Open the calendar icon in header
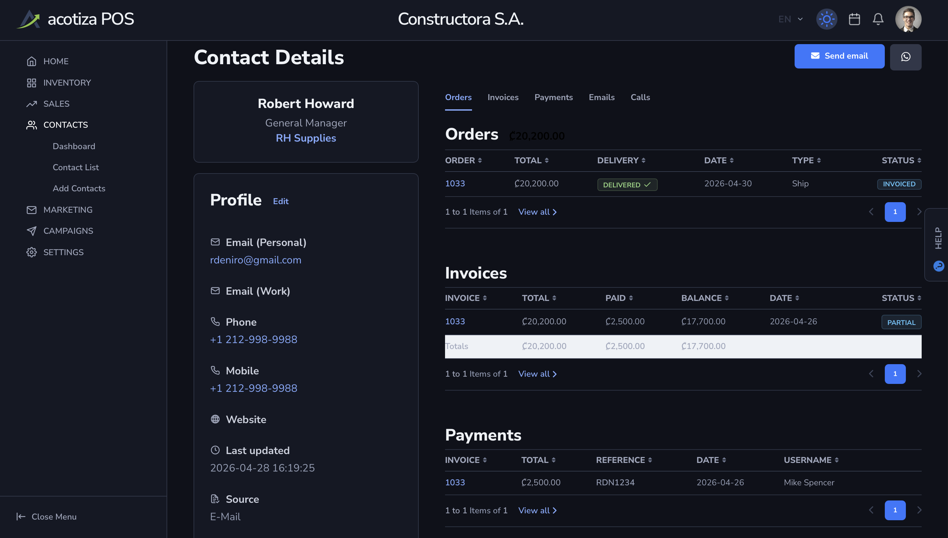 854,19
